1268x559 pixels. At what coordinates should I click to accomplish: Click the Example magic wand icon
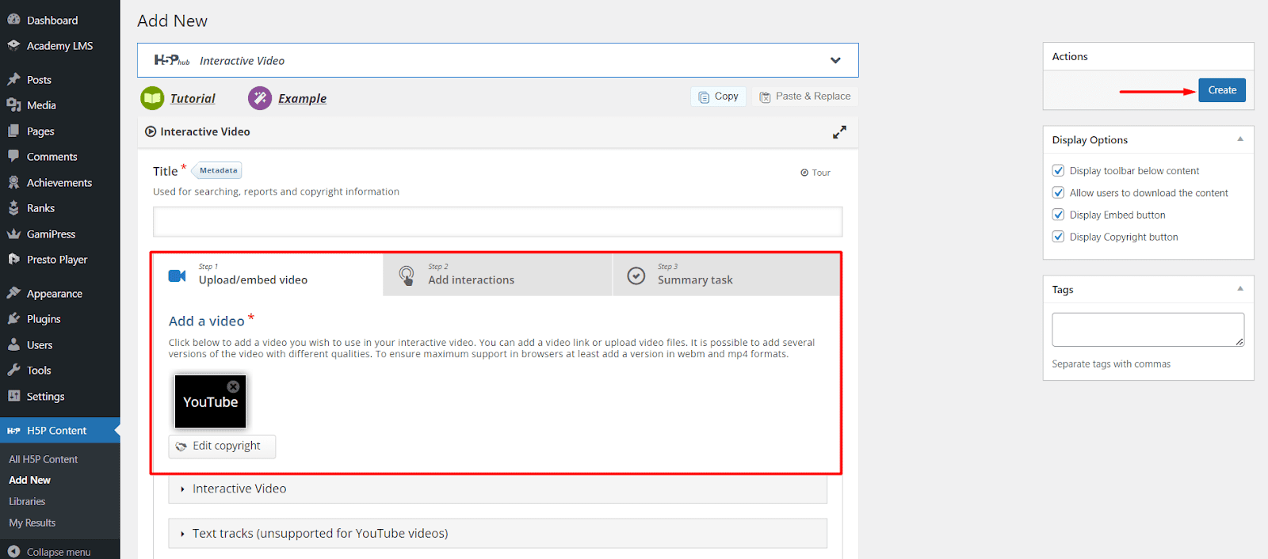tap(260, 98)
